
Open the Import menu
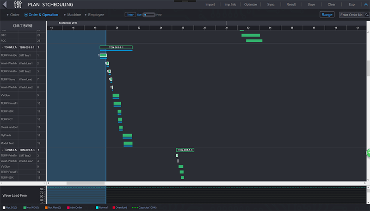(x=210, y=5)
